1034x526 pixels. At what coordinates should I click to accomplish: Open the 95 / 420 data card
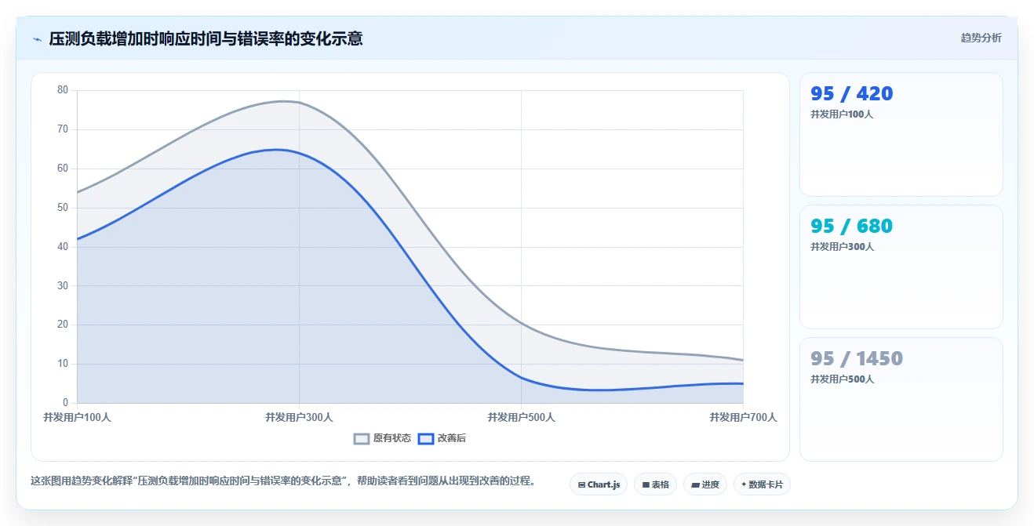pos(901,134)
